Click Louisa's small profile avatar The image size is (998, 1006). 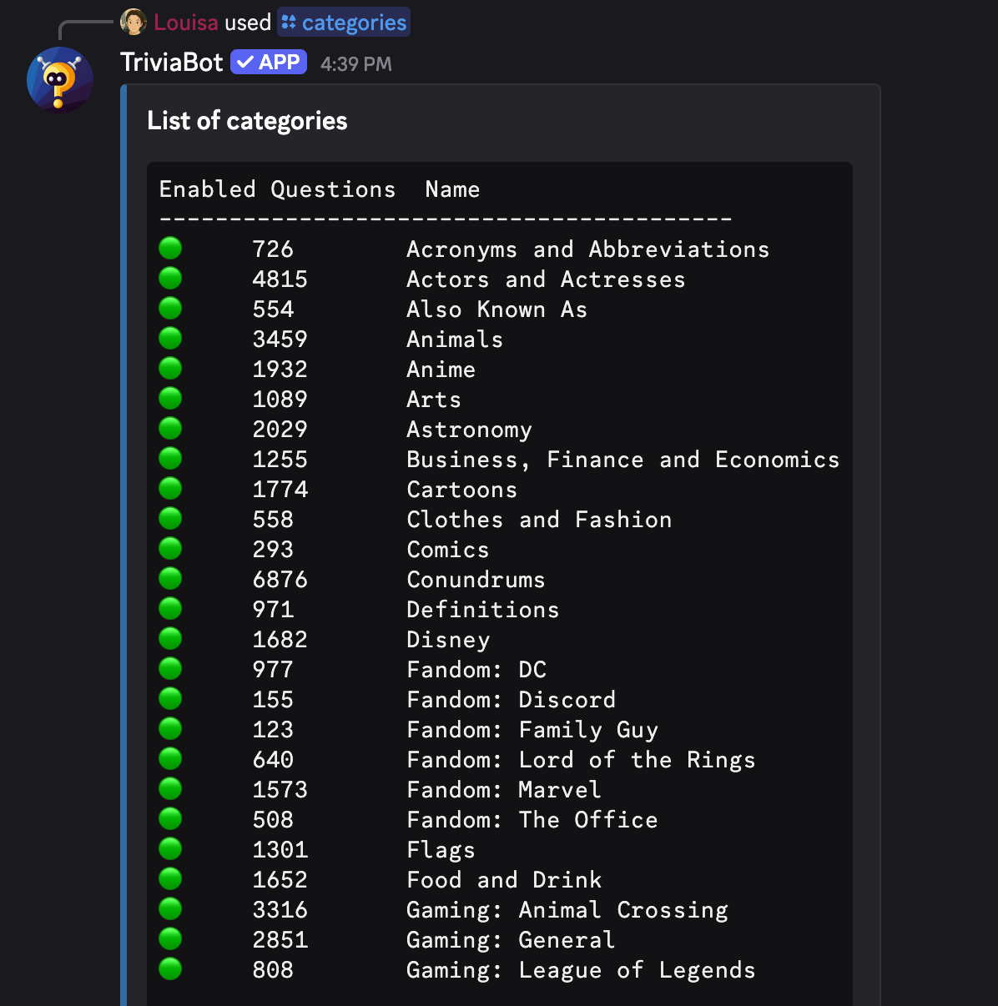(134, 22)
